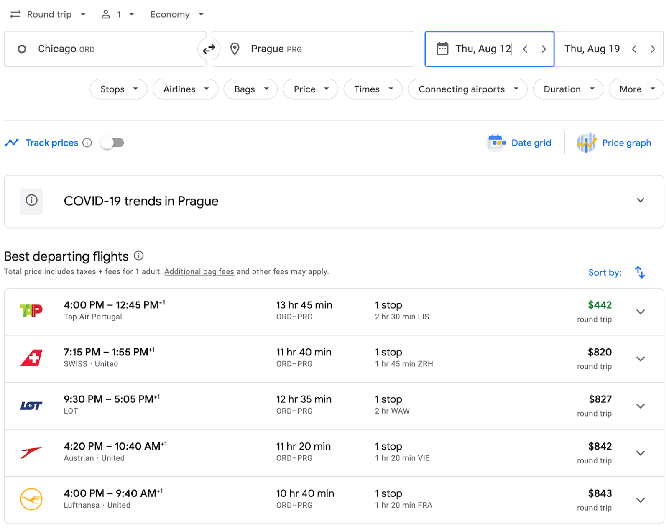Expand COVID-19 trends in Prague panel

coord(640,201)
